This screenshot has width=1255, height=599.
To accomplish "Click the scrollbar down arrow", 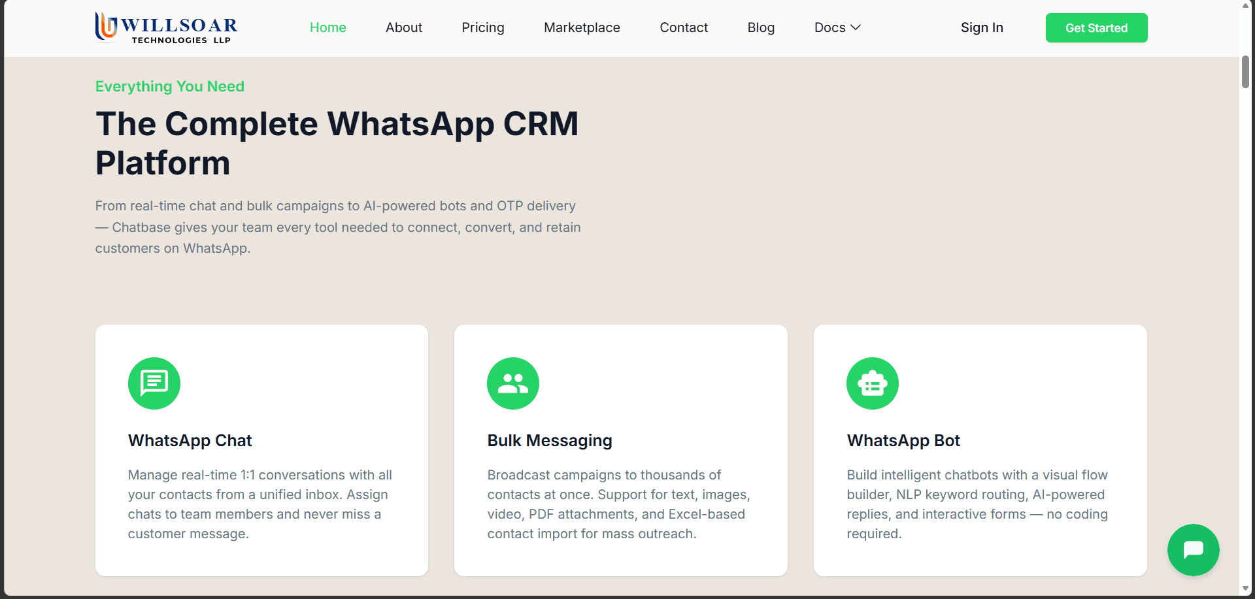I will (x=1245, y=589).
